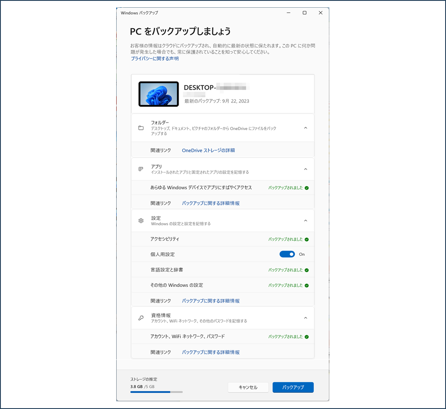
Task: Click green checkmark in アカウント、WiFi row
Action: click(307, 337)
